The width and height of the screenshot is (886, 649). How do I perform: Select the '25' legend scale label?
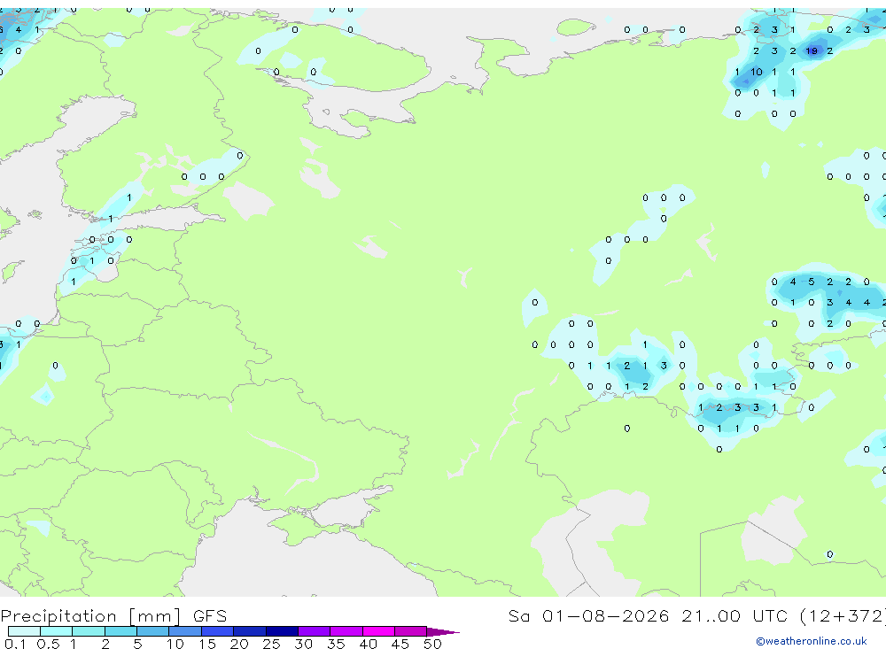coord(271,644)
